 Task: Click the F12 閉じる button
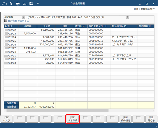tap(151, 119)
